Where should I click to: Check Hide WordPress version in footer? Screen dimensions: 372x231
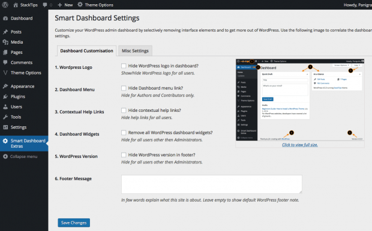[x=124, y=155]
